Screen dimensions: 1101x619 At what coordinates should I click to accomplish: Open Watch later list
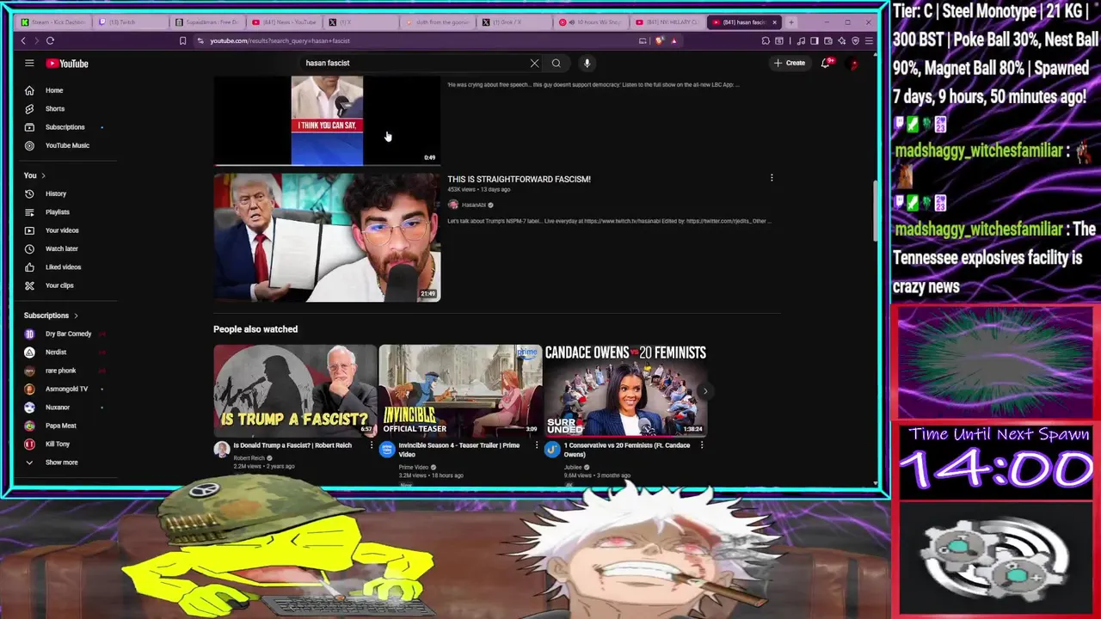click(62, 248)
